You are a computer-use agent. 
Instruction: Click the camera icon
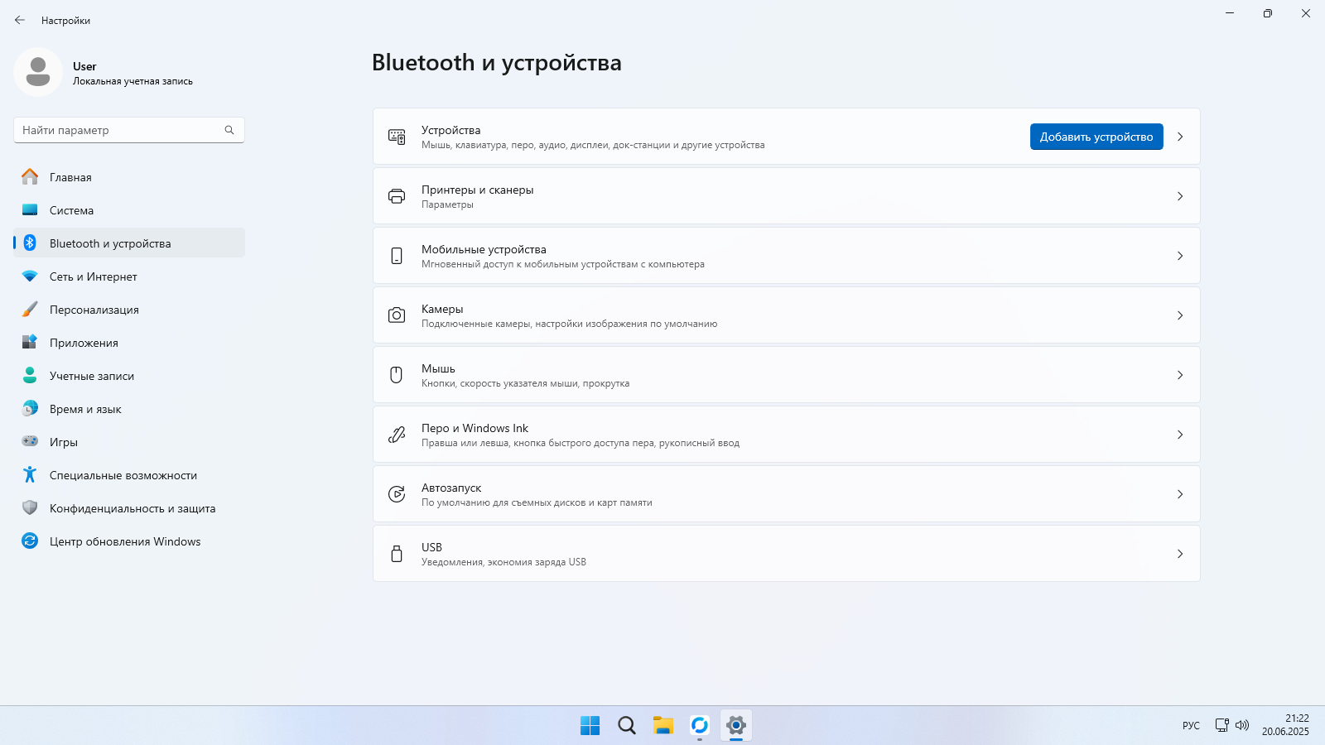coord(397,315)
